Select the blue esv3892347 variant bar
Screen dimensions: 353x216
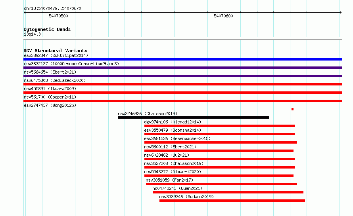(182, 59)
